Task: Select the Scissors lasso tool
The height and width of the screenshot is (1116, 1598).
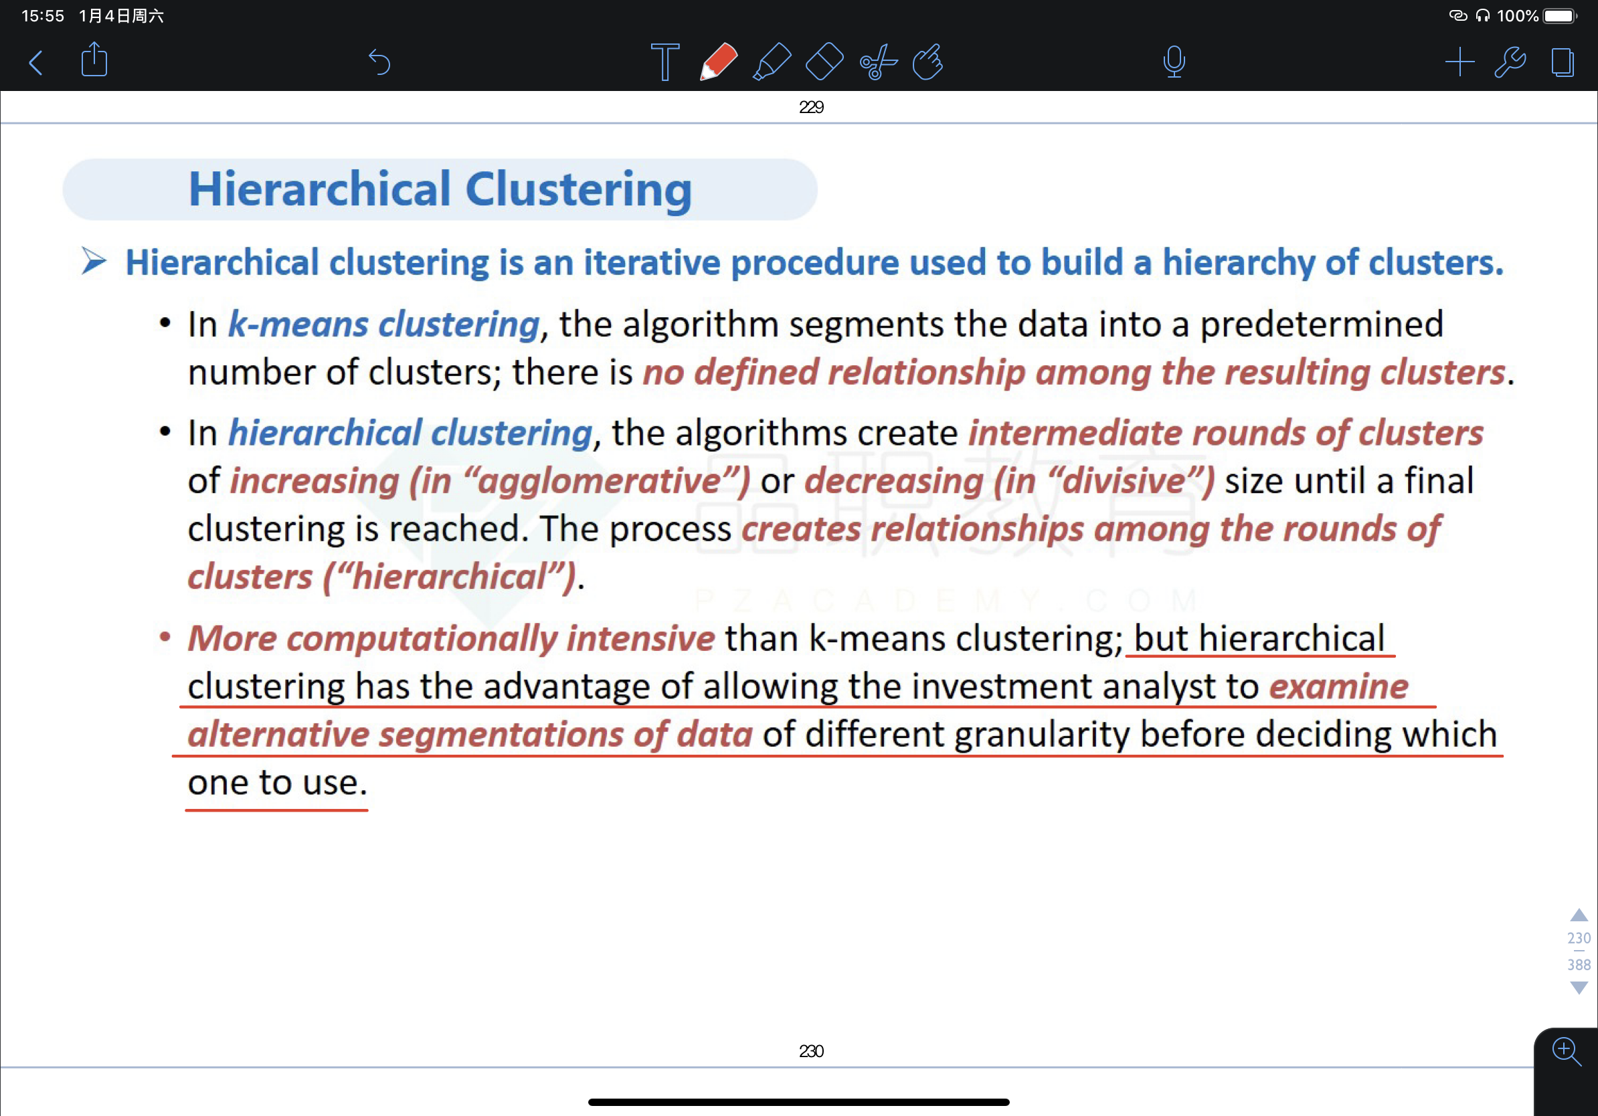Action: tap(878, 62)
